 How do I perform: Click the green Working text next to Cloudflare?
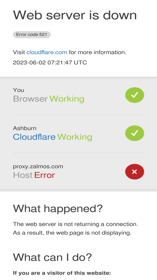coord(75,137)
